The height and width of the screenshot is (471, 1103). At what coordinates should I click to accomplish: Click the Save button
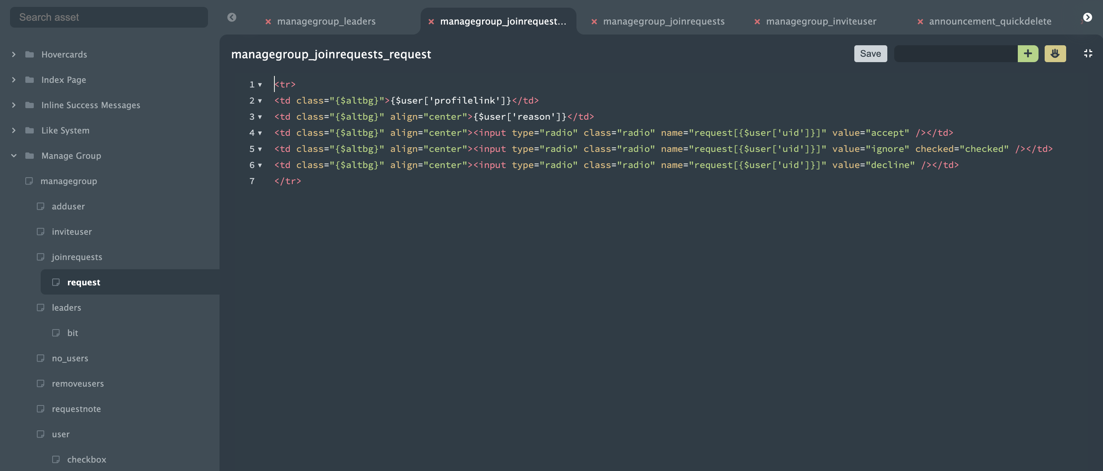pos(870,53)
